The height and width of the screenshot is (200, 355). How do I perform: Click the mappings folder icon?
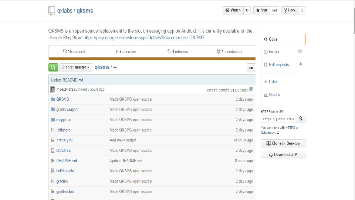click(x=53, y=120)
